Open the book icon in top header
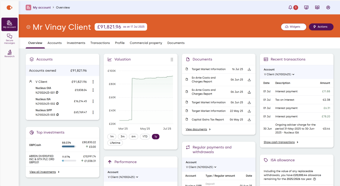This screenshot has width=340, height=186. (317, 7)
